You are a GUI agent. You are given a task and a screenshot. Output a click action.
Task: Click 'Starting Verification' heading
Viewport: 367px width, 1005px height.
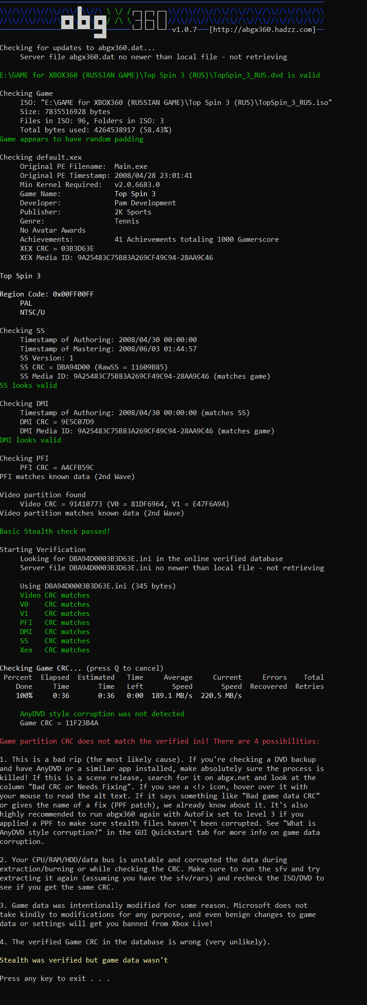pyautogui.click(x=43, y=550)
